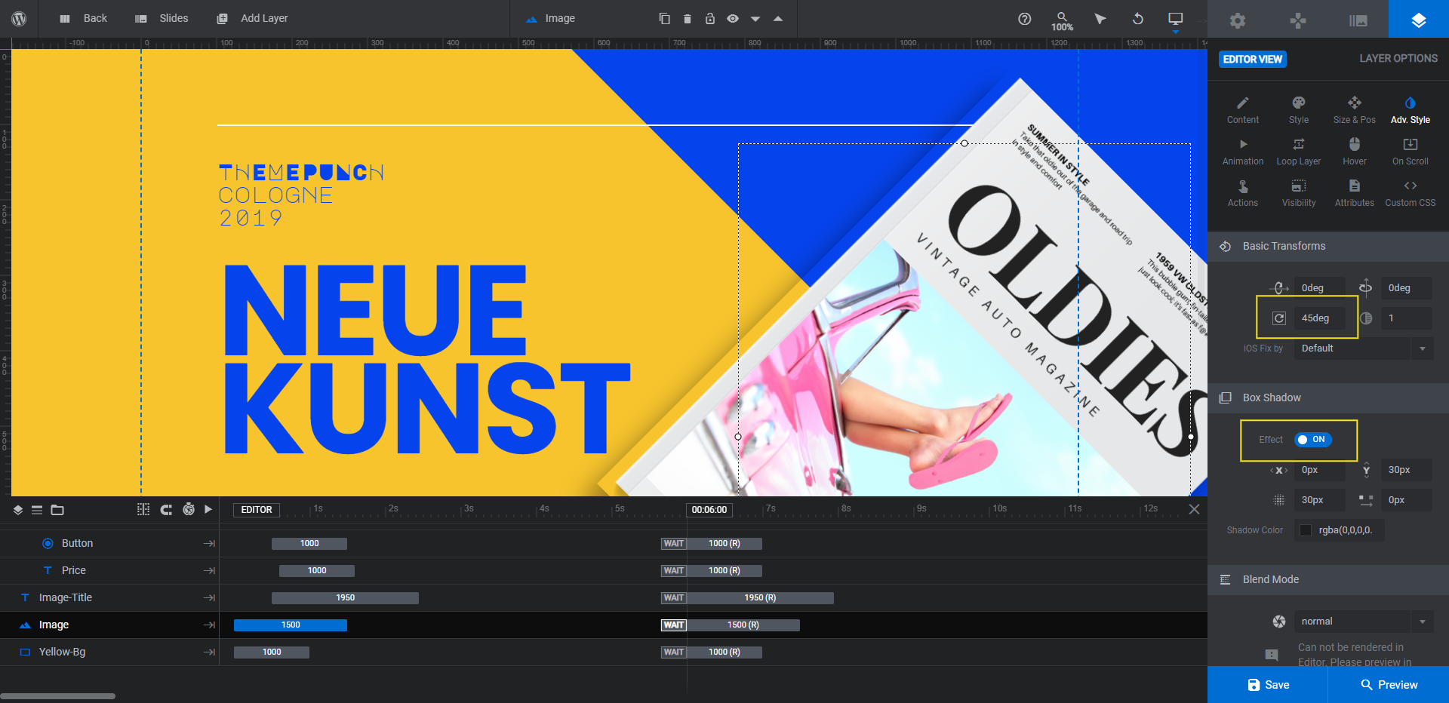Image resolution: width=1449 pixels, height=703 pixels.
Task: Lock the selected Image layer
Action: click(709, 19)
